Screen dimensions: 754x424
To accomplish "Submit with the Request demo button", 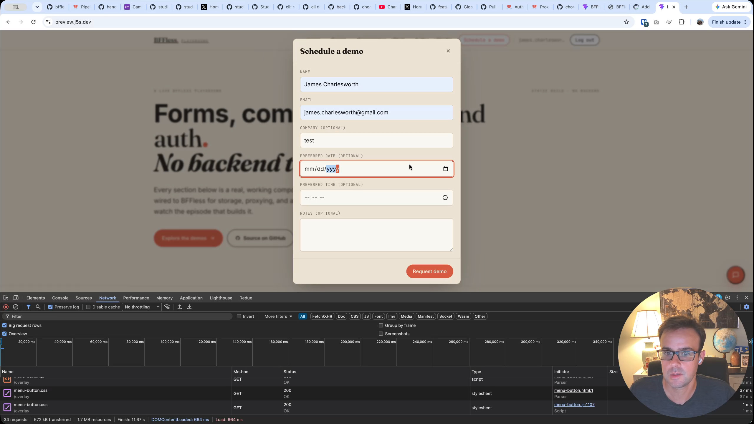I will (x=429, y=271).
